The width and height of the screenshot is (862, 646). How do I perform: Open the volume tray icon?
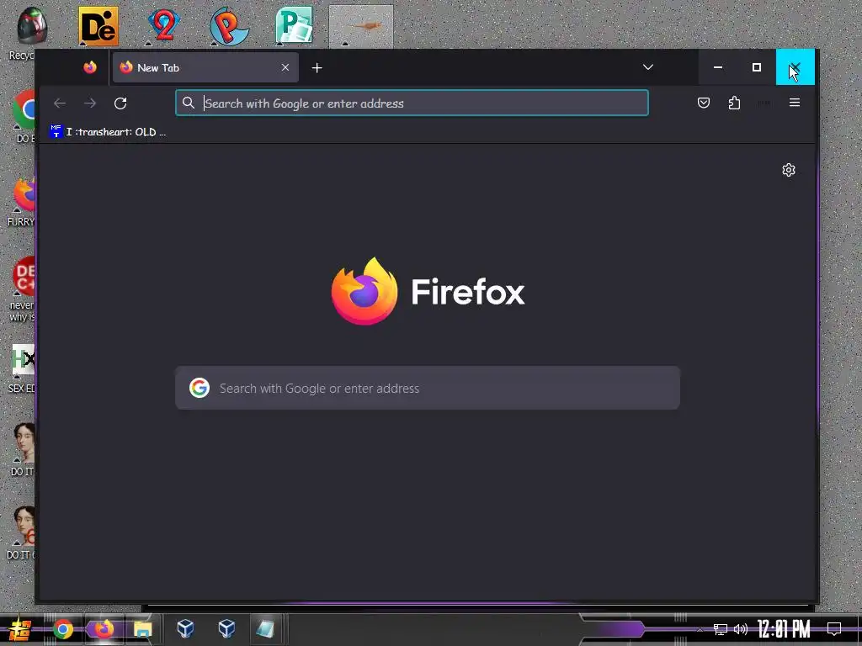741,629
